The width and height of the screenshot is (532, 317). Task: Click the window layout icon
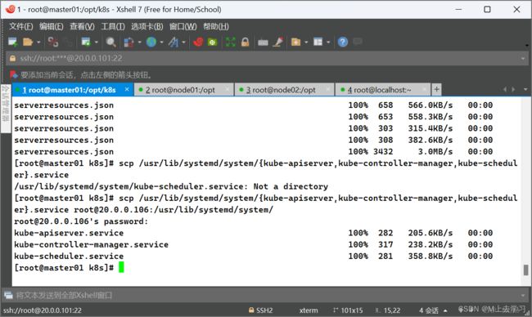click(x=318, y=42)
